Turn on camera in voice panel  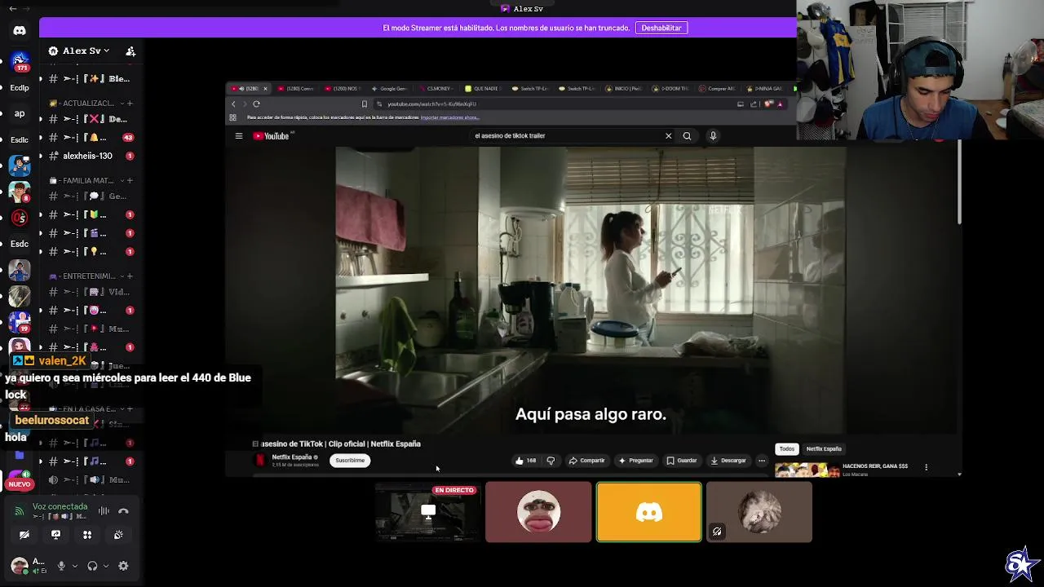pyautogui.click(x=24, y=535)
